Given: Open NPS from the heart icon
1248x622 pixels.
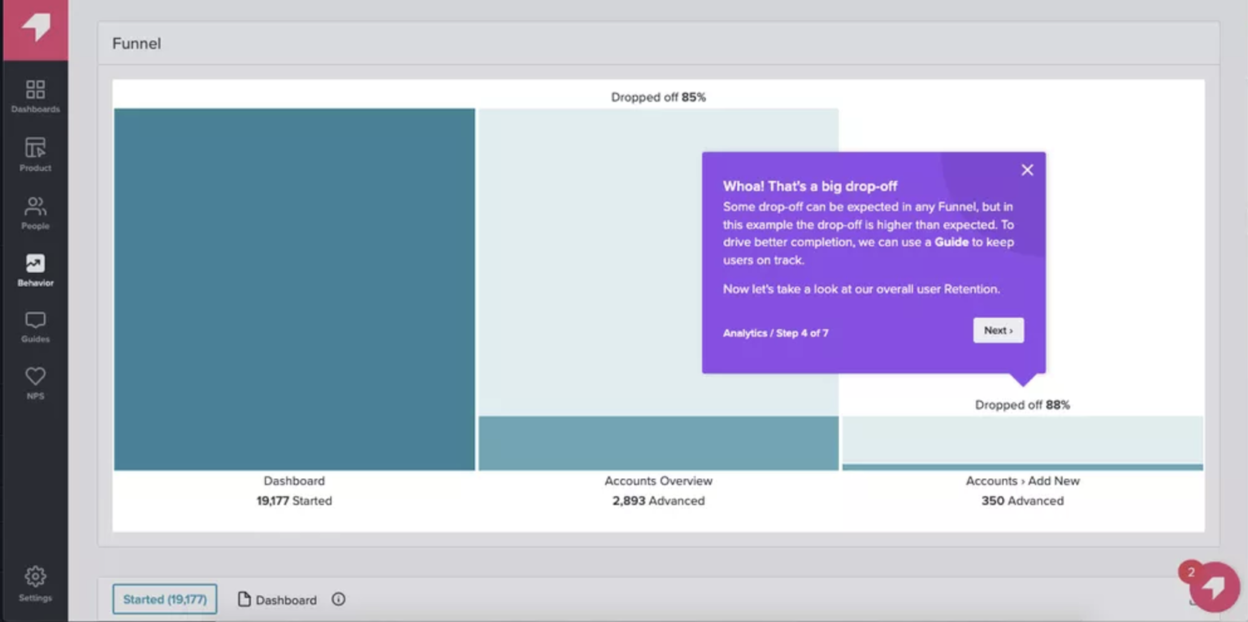Looking at the screenshot, I should coord(35,383).
